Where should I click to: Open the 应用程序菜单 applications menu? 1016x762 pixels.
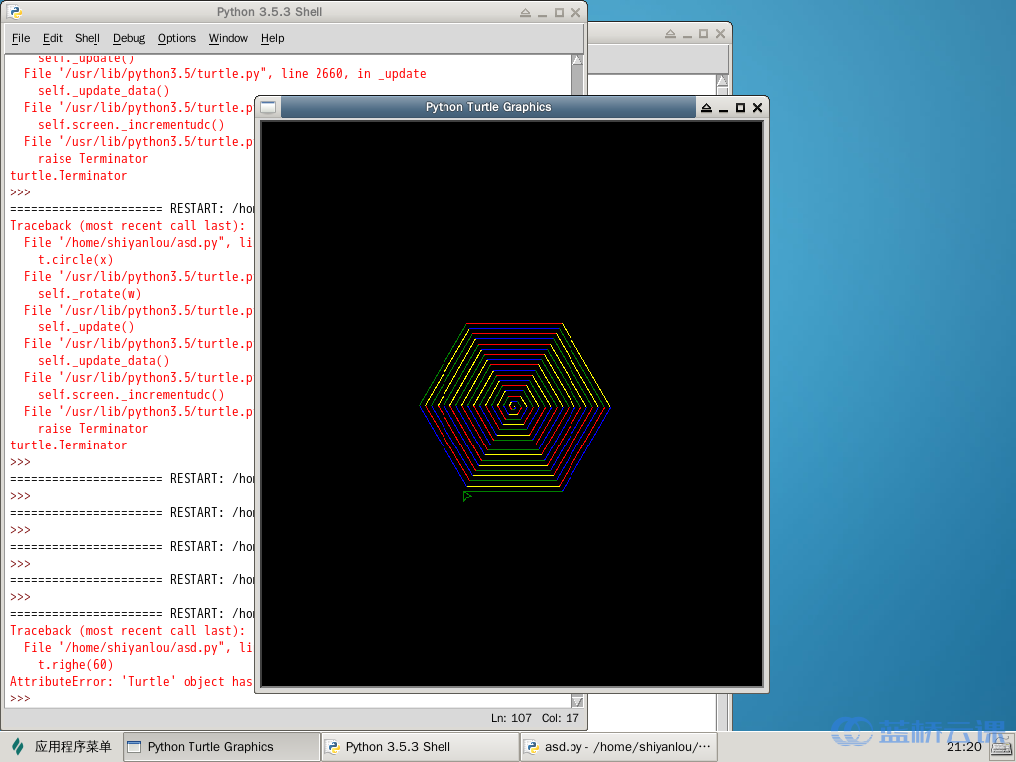[62, 747]
